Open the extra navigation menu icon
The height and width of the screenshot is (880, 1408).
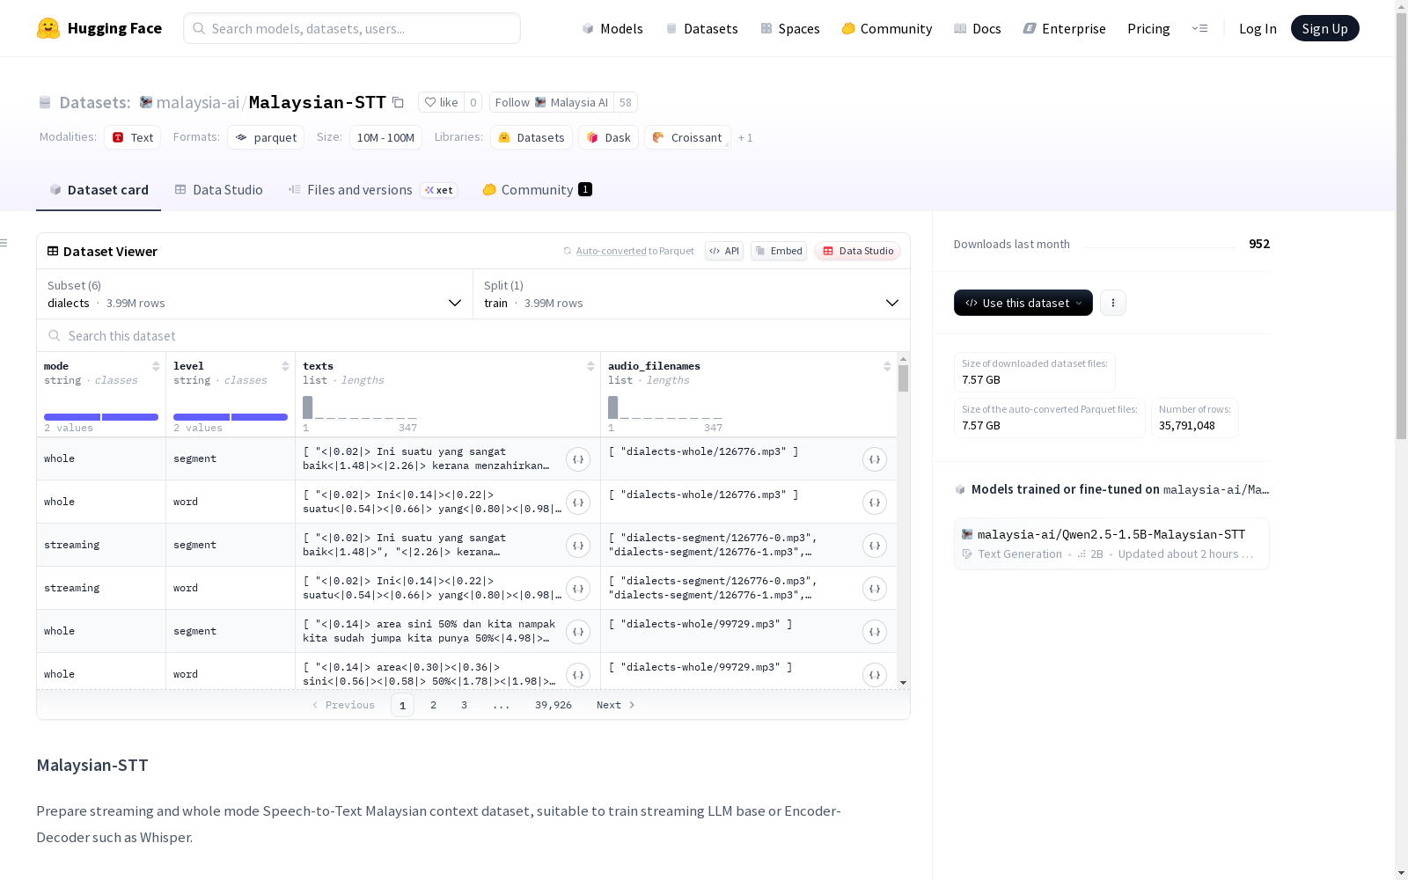(1199, 28)
